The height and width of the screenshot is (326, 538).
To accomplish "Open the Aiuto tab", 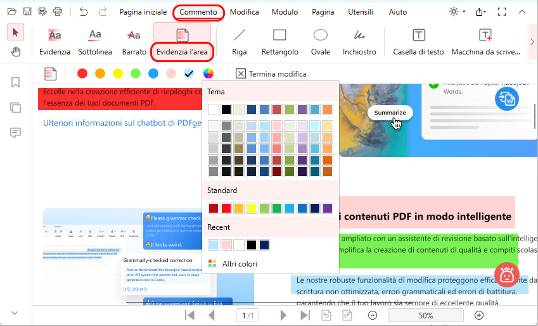I will [x=398, y=12].
